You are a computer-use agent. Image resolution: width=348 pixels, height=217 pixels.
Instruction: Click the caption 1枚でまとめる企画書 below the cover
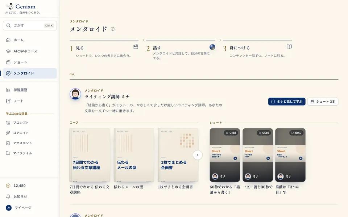175,187
